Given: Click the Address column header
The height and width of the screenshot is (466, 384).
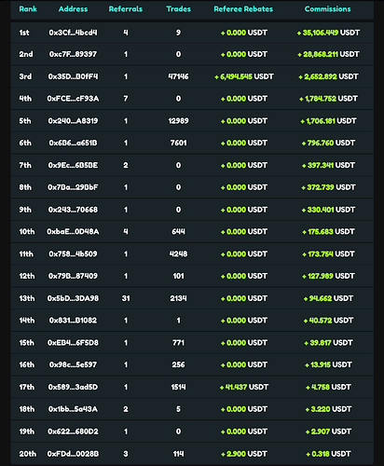Looking at the screenshot, I should tap(73, 9).
